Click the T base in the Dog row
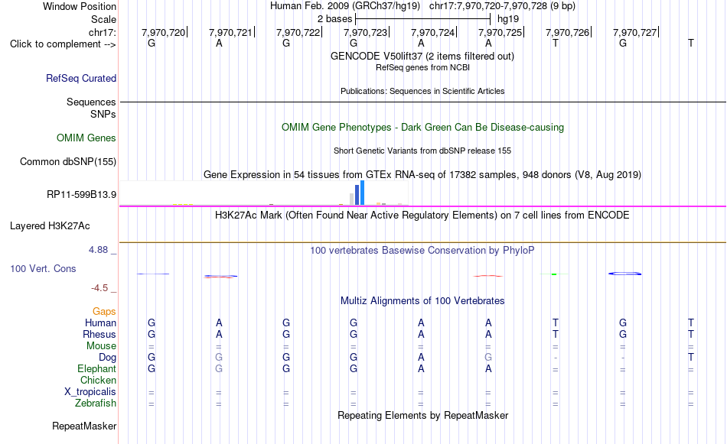This screenshot has height=444, width=727. tap(691, 358)
